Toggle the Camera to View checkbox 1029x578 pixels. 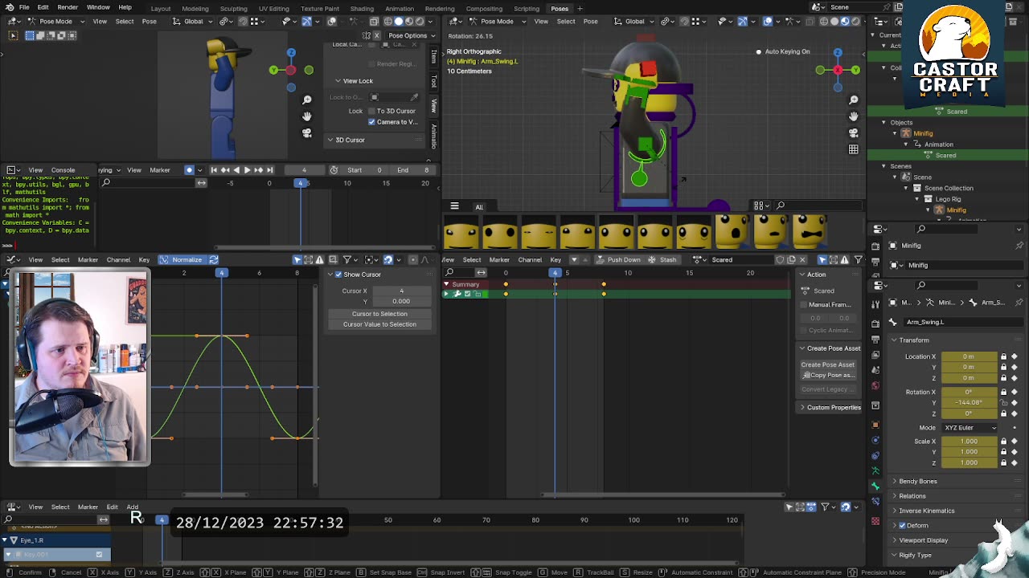[x=371, y=122]
